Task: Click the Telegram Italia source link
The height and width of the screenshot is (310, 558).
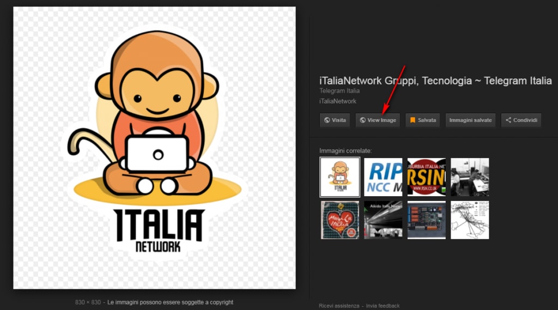Action: pos(339,91)
